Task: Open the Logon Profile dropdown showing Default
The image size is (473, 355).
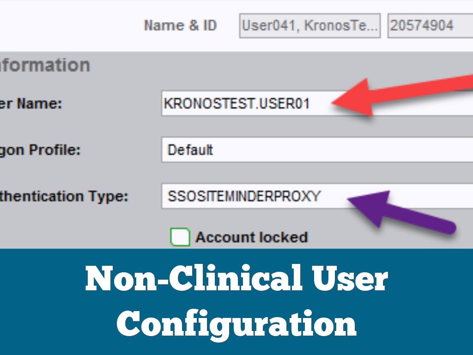Action: pos(314,150)
